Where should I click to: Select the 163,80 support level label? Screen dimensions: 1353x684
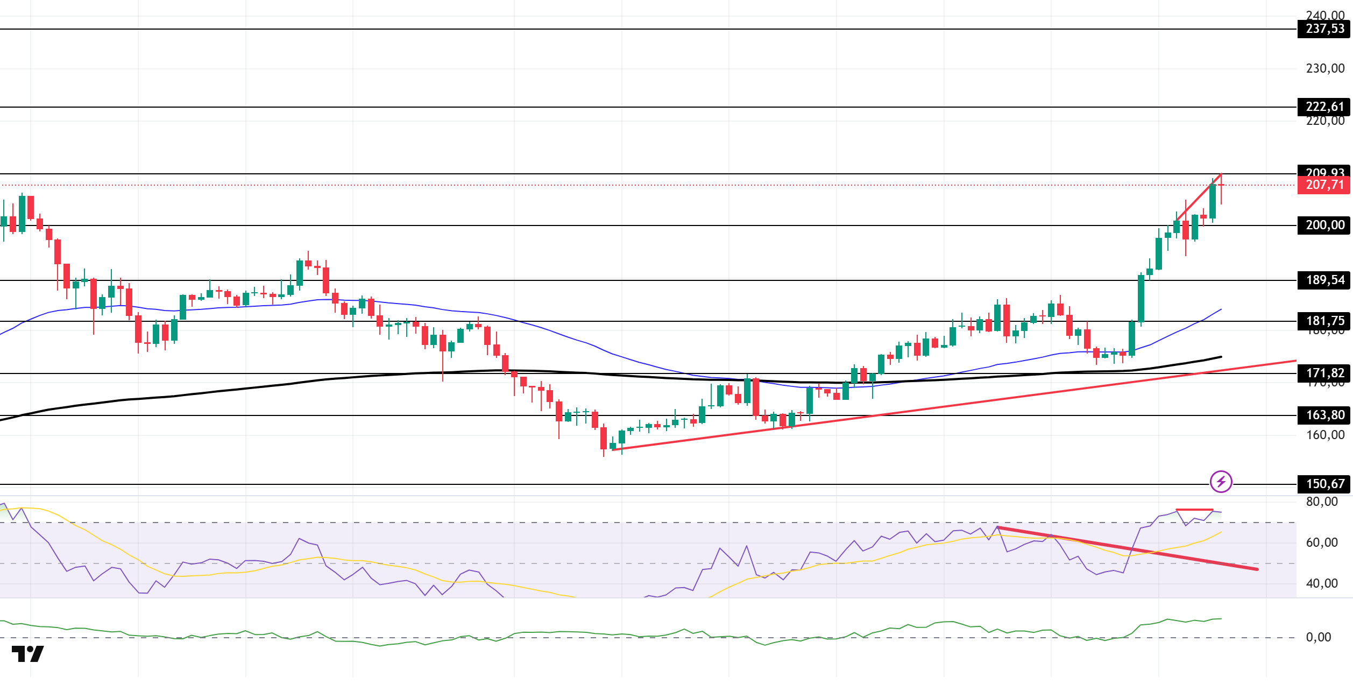pos(1324,415)
